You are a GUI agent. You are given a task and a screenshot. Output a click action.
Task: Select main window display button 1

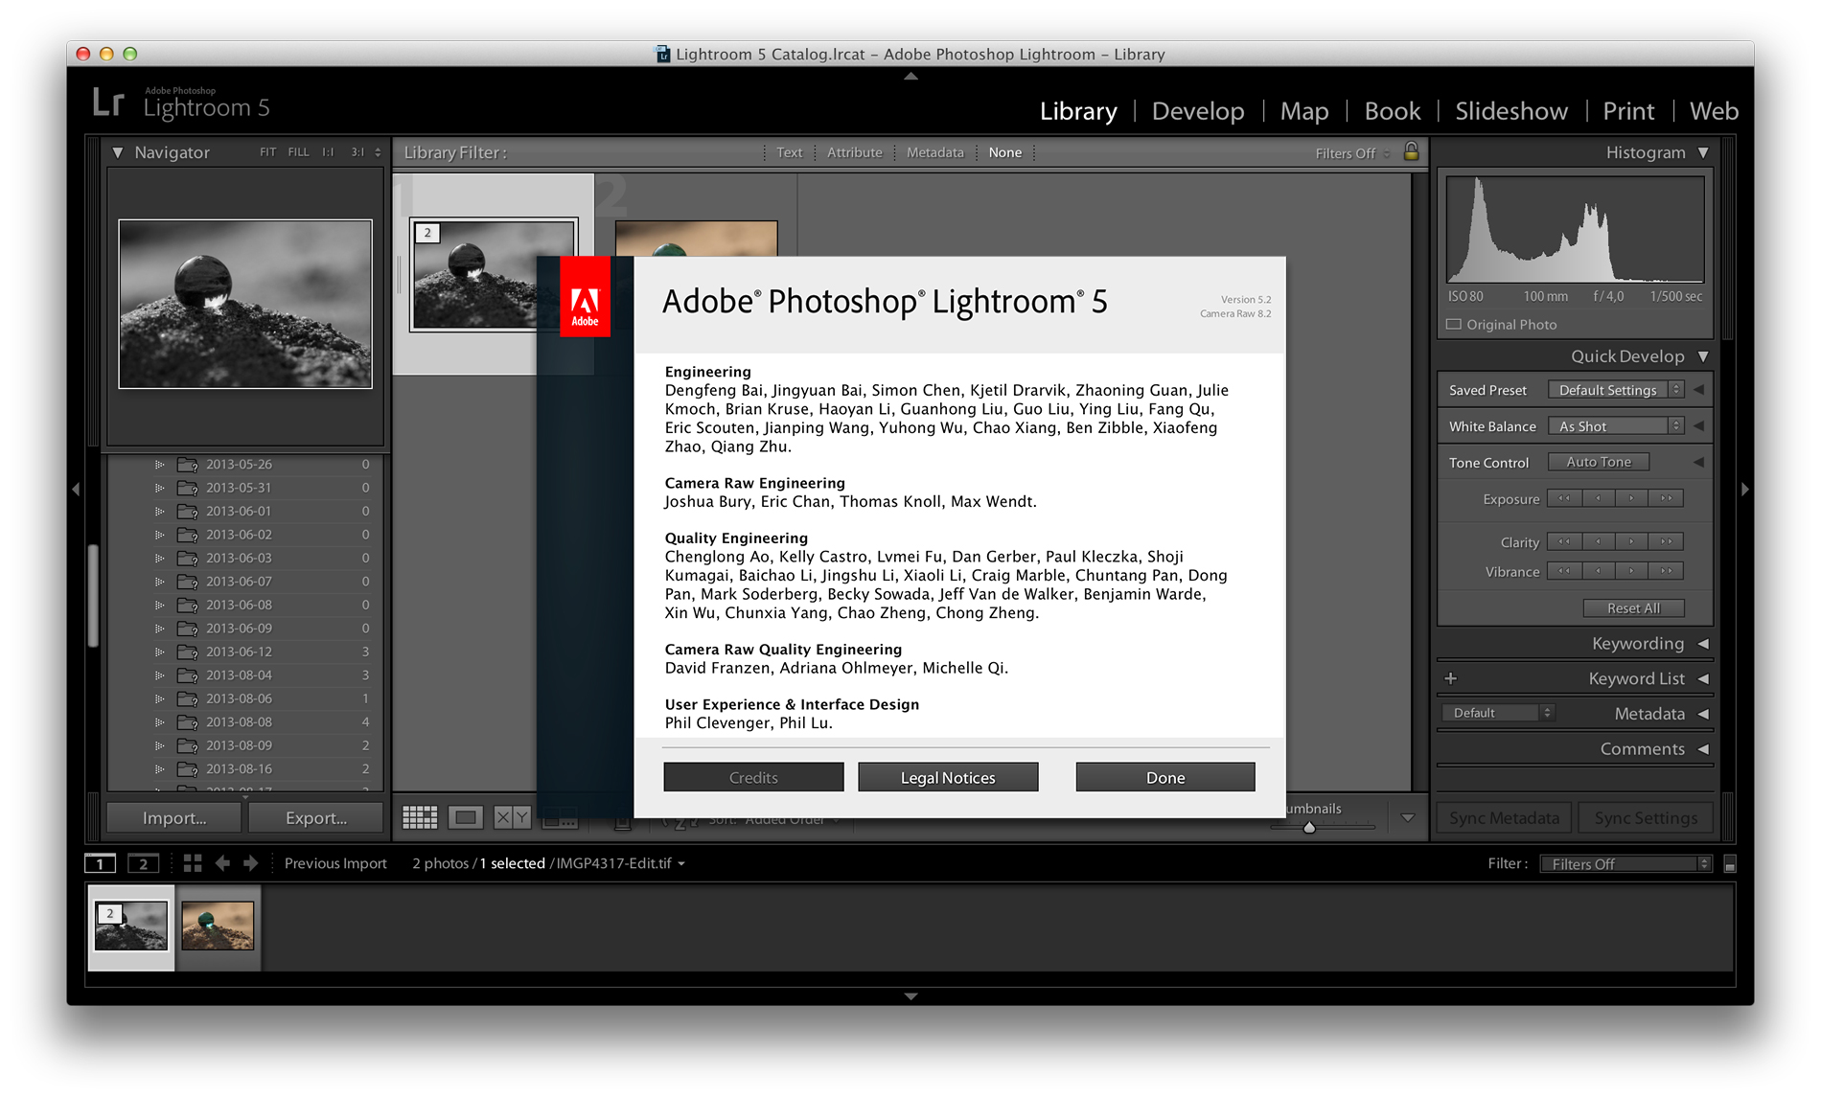pos(100,863)
